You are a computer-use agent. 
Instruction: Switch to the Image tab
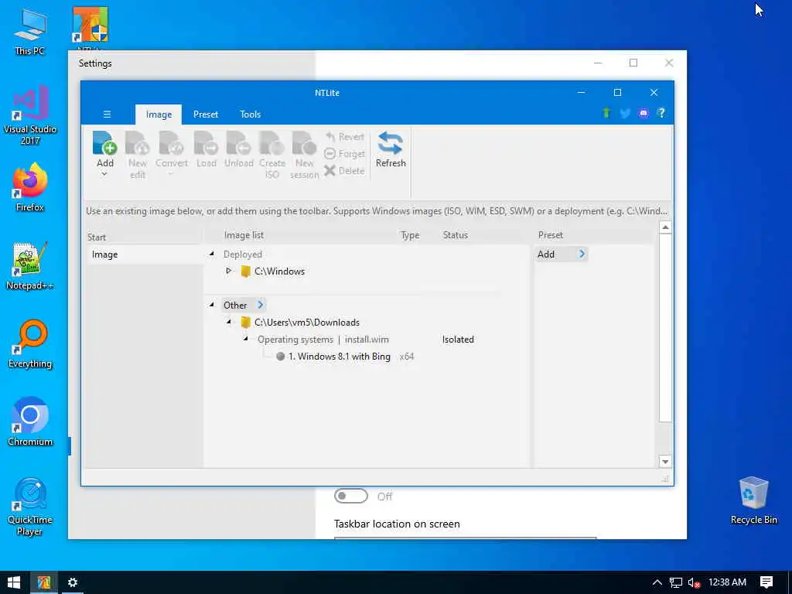159,114
